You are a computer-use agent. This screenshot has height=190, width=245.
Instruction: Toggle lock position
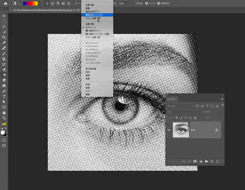coord(186,118)
